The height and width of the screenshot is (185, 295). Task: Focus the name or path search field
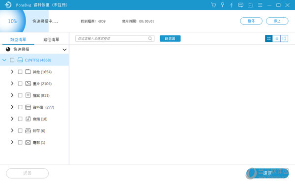click(x=115, y=38)
